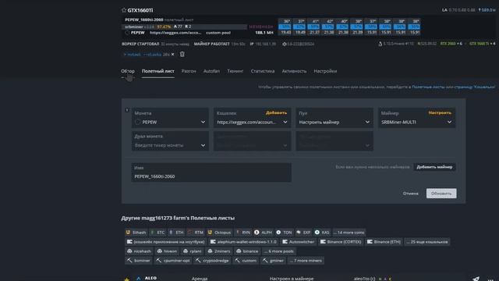Click the ALPH coin tag

click(x=264, y=233)
